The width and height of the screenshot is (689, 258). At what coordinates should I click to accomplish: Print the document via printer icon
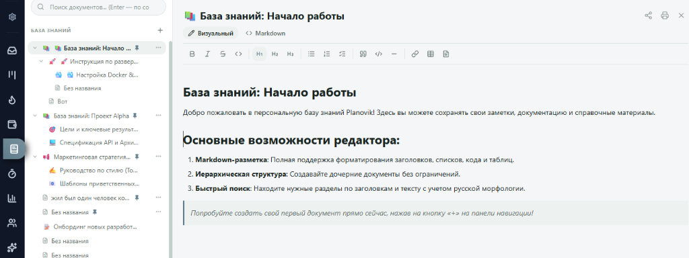(665, 16)
